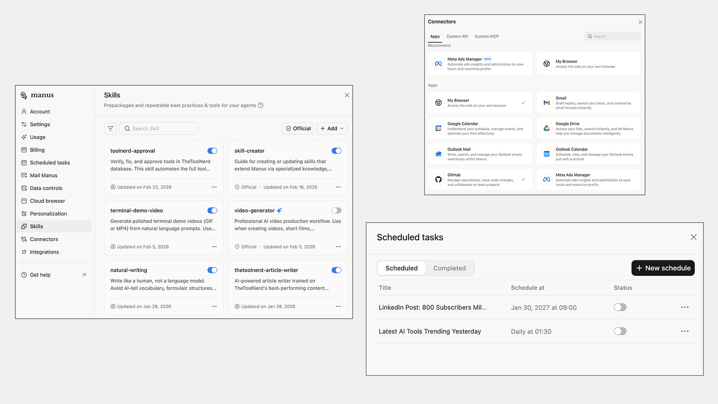Switch to the Apps tab in Connectors
The height and width of the screenshot is (404, 718).
pos(435,37)
